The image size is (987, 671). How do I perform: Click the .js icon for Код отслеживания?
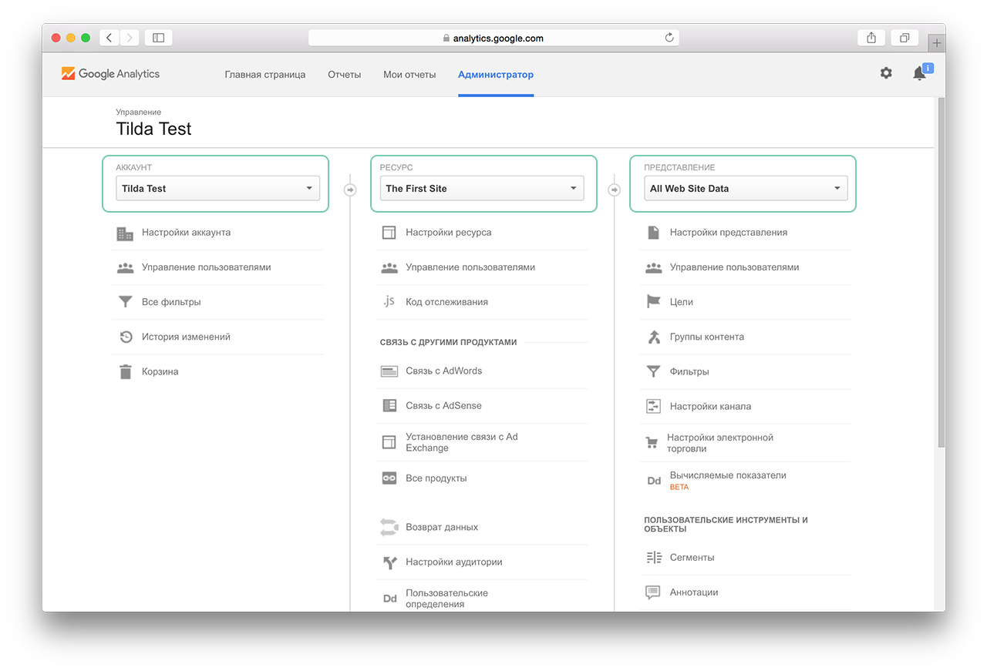coord(389,302)
